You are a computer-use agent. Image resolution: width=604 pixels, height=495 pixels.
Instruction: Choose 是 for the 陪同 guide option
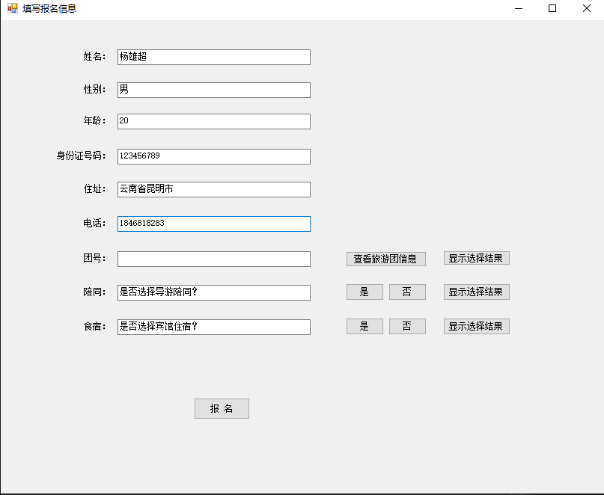click(x=364, y=292)
